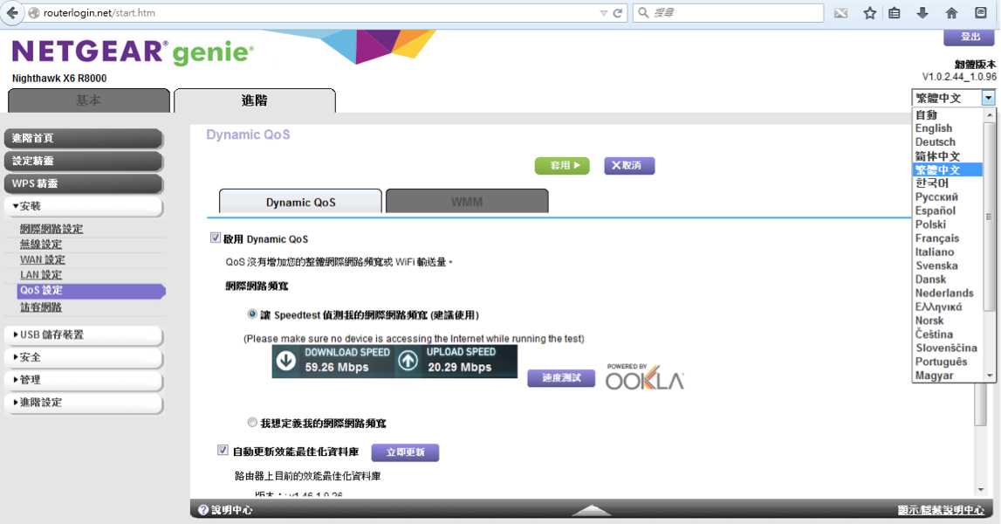The width and height of the screenshot is (1001, 524).
Task: Open 網際網路設定 link
Action: [51, 229]
